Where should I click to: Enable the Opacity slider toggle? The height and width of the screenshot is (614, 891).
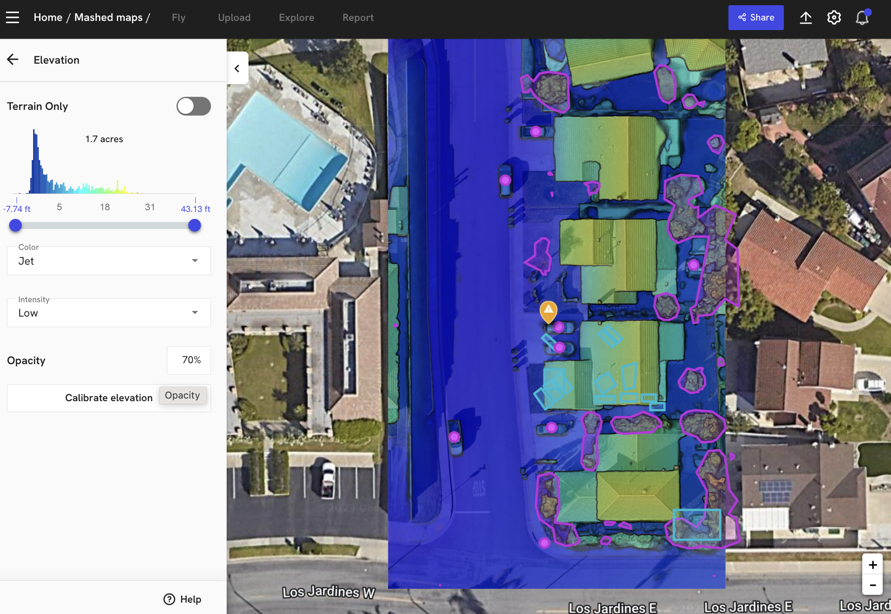(182, 396)
